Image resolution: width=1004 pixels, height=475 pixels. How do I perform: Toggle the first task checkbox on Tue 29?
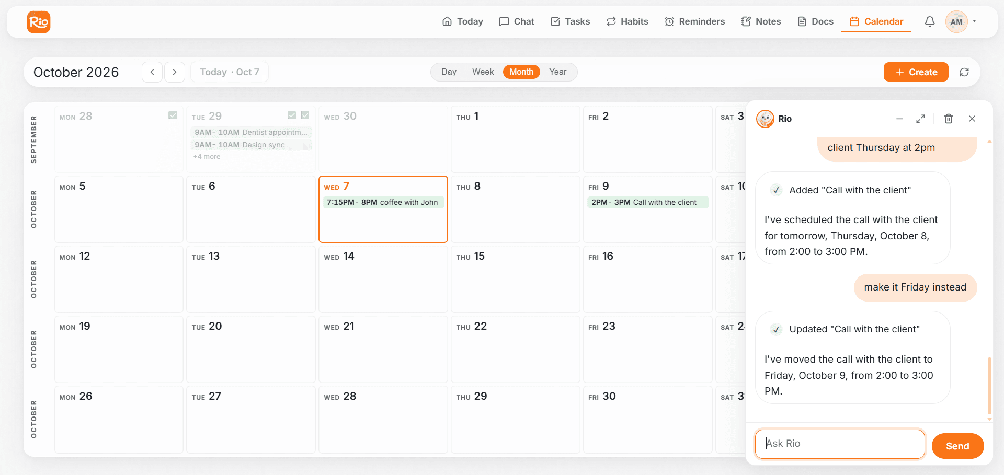292,115
